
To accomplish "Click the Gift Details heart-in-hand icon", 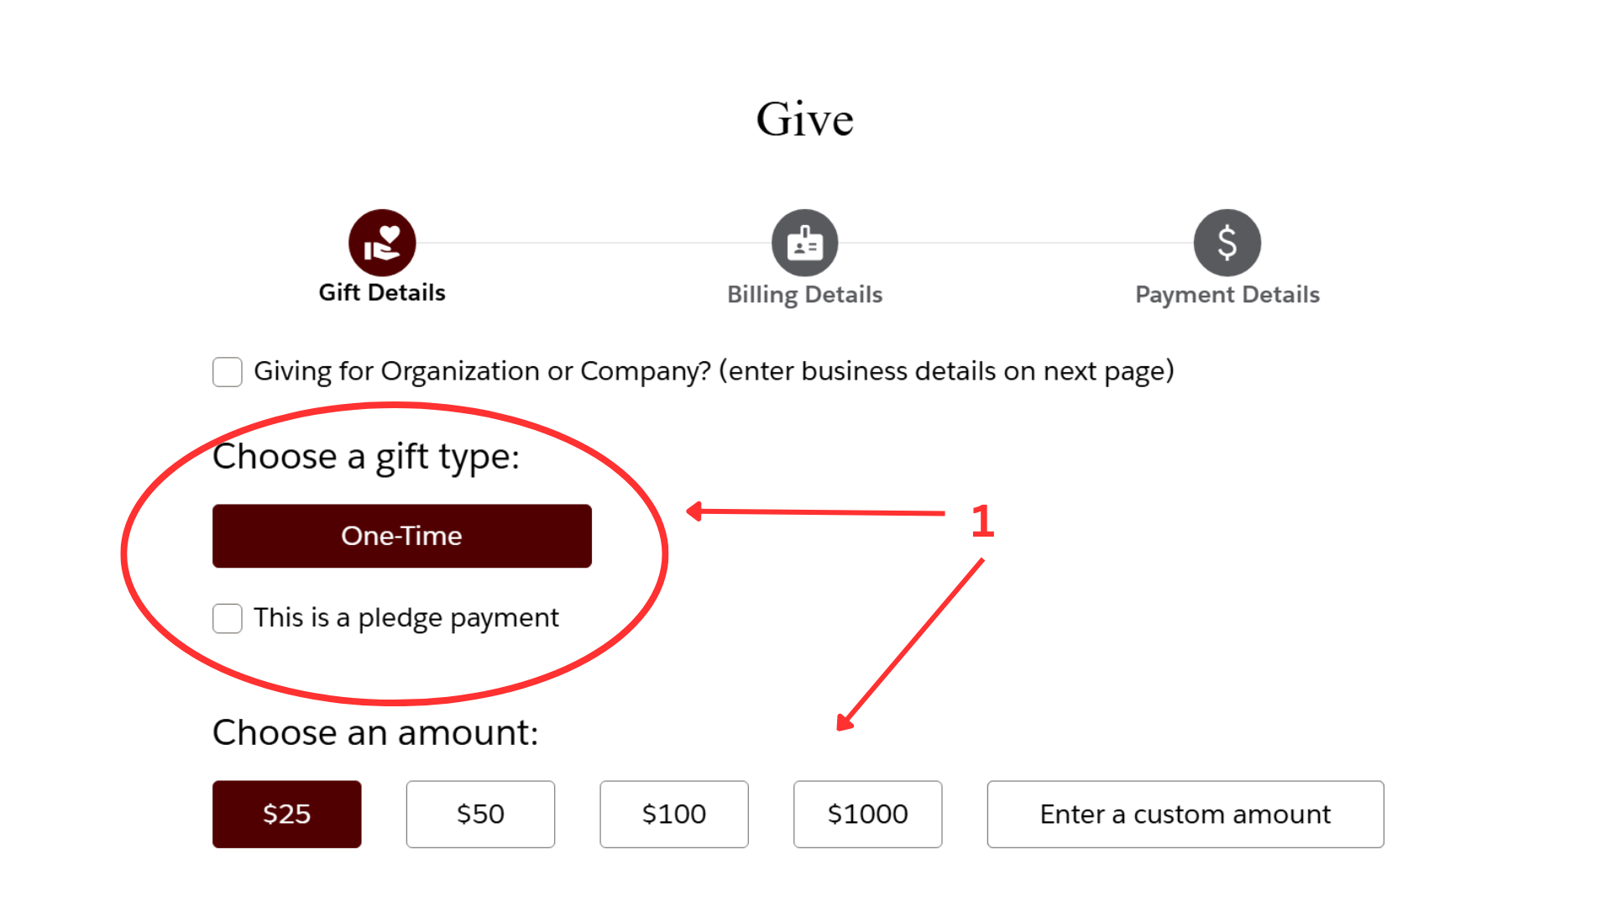I will [x=382, y=243].
